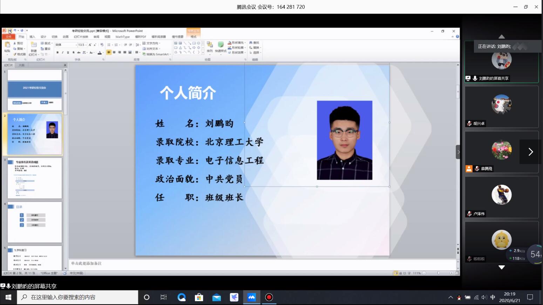Click the Quick Styles (快速样式) icon
The image size is (543, 305).
[x=220, y=45]
